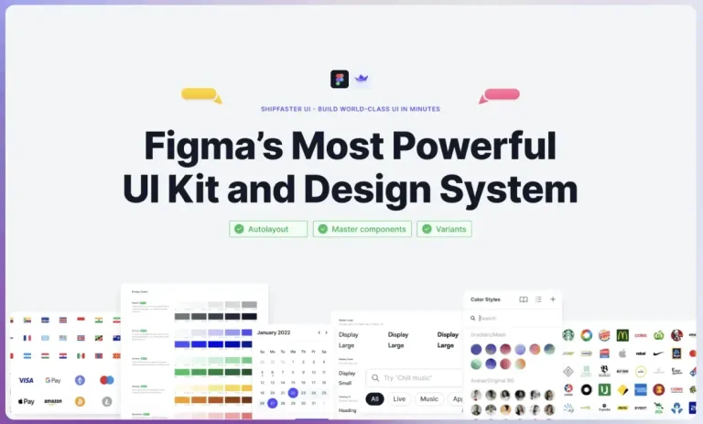Image resolution: width=703 pixels, height=424 pixels.
Task: Click magnifier icon in Chill music search
Action: pos(375,378)
